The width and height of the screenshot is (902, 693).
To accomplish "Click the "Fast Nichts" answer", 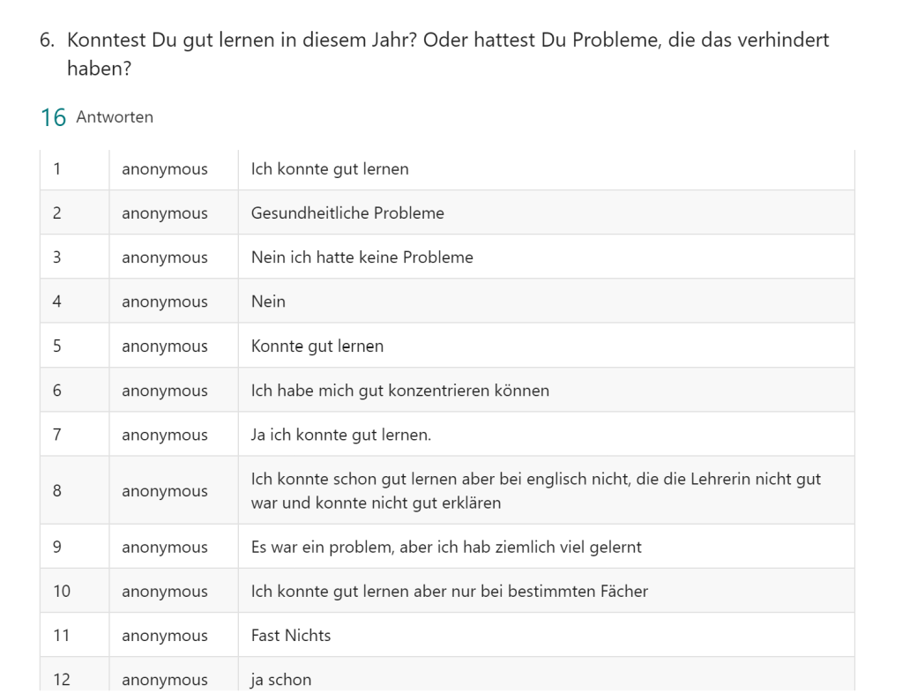I will [291, 635].
